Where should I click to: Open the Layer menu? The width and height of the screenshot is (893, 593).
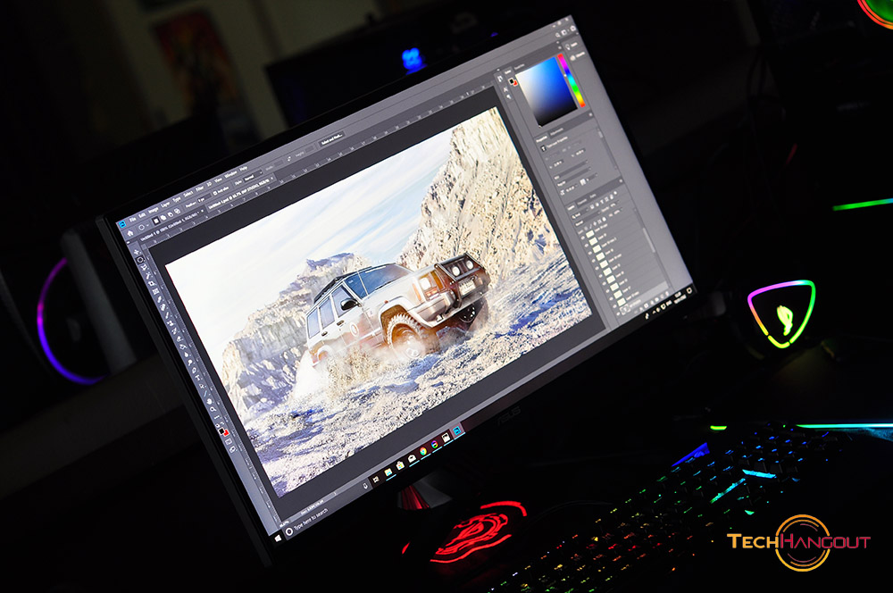tap(165, 205)
